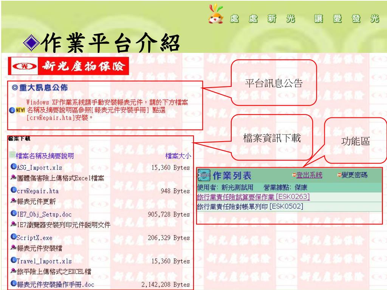The width and height of the screenshot is (387, 290).
Task: Click the blue icon beside crvRepair.hta
Action: pos(13,190)
